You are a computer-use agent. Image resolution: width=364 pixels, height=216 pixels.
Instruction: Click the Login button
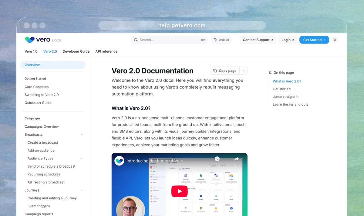pyautogui.click(x=288, y=40)
